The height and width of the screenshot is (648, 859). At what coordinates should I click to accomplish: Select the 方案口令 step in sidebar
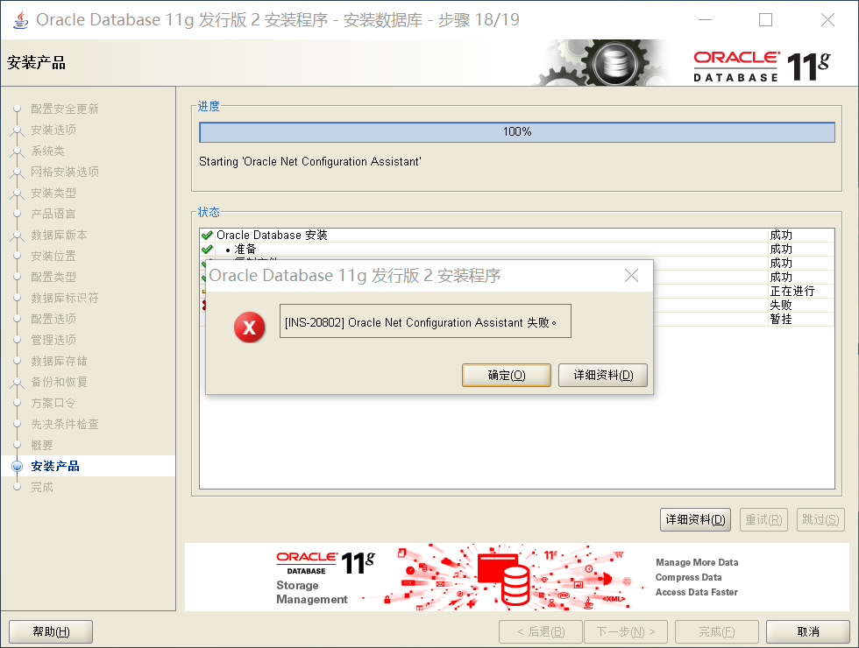click(x=53, y=403)
